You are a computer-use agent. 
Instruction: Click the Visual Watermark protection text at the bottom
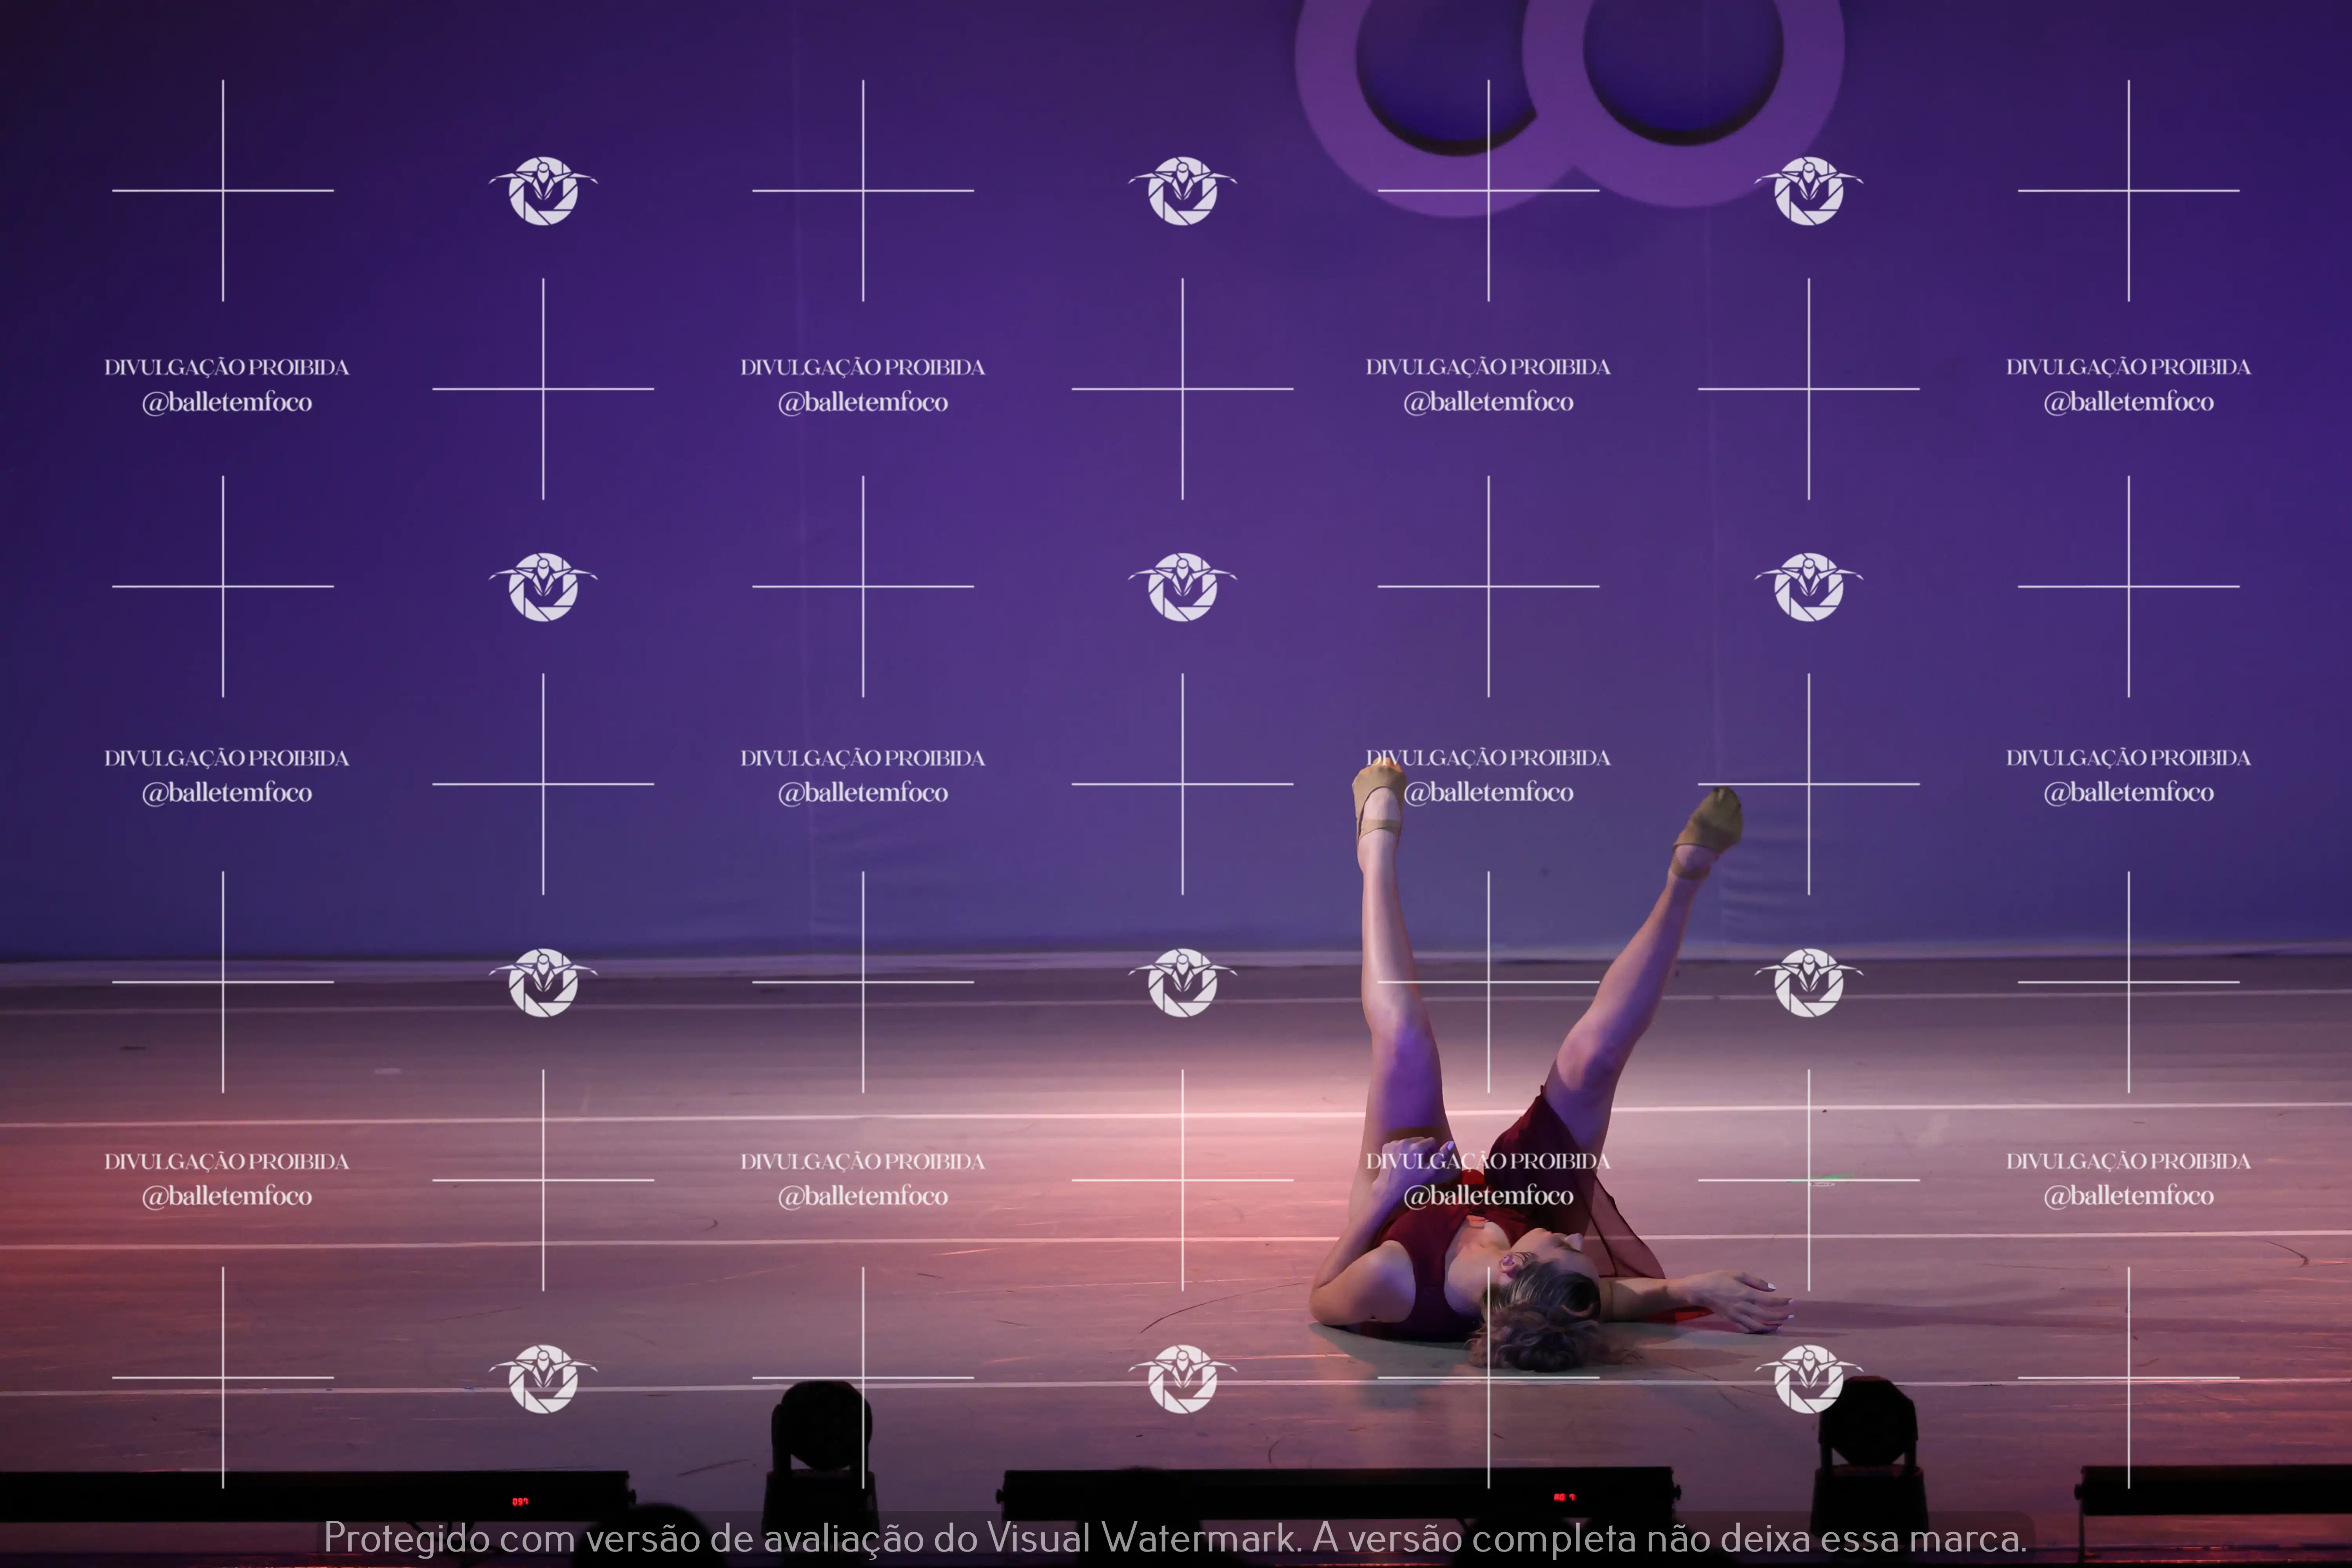[1175, 1537]
